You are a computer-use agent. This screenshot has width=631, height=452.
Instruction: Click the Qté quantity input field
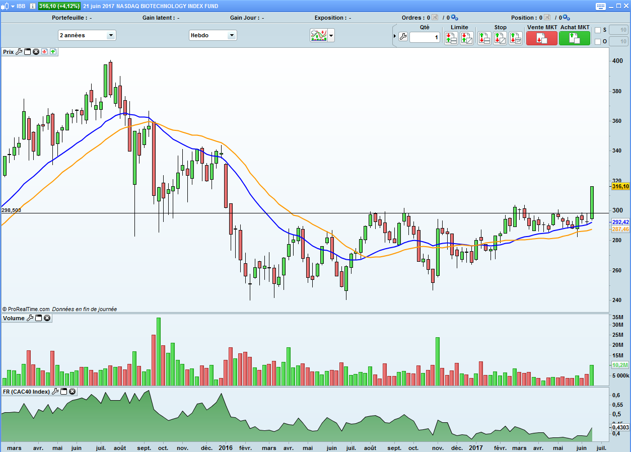tap(425, 37)
